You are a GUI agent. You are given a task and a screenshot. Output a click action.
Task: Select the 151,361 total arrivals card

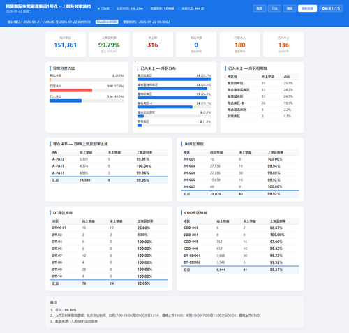pyautogui.click(x=66, y=45)
